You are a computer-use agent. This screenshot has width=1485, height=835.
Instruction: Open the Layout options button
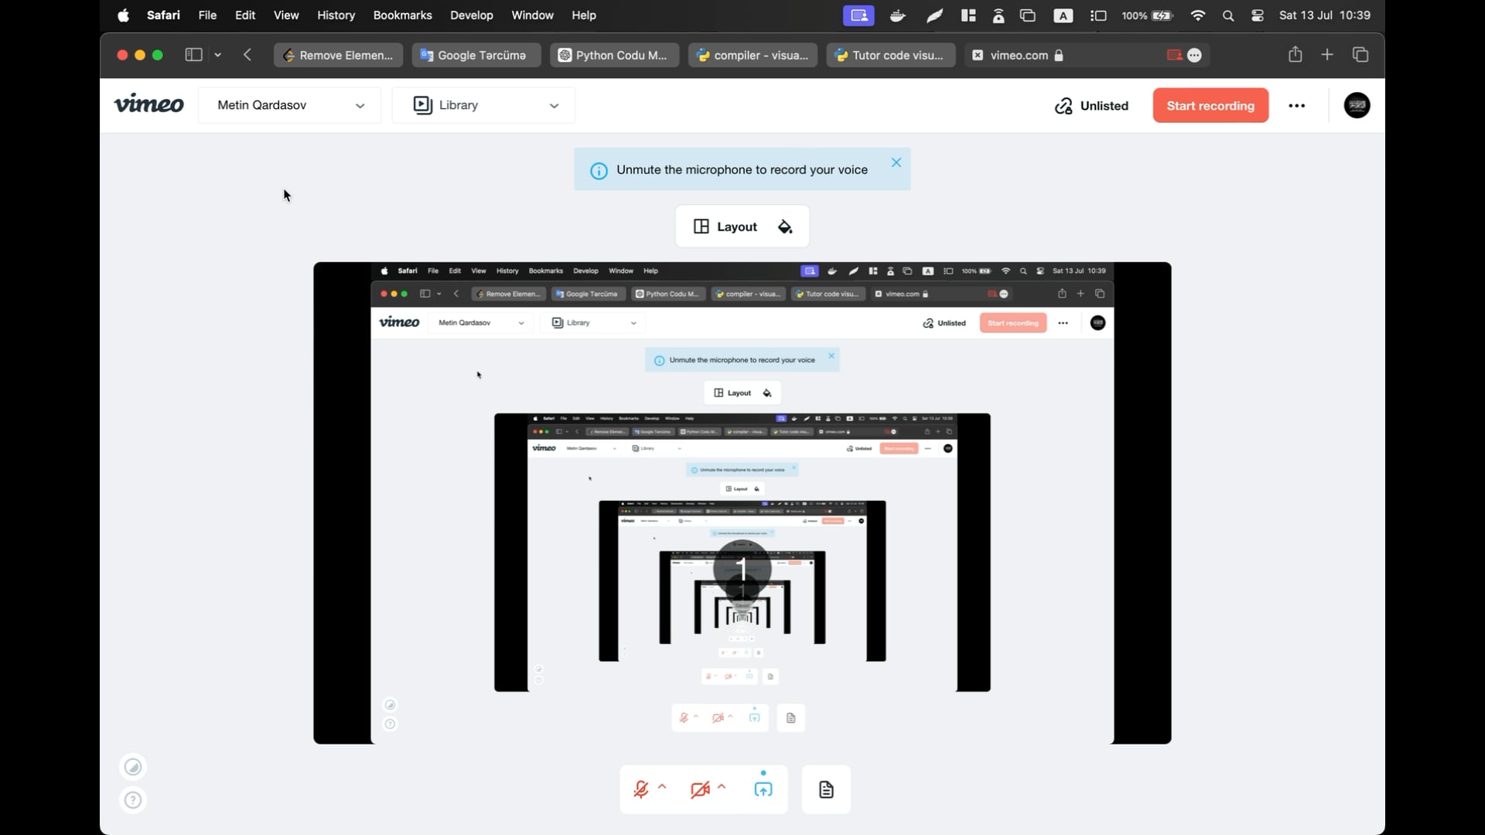pos(725,227)
